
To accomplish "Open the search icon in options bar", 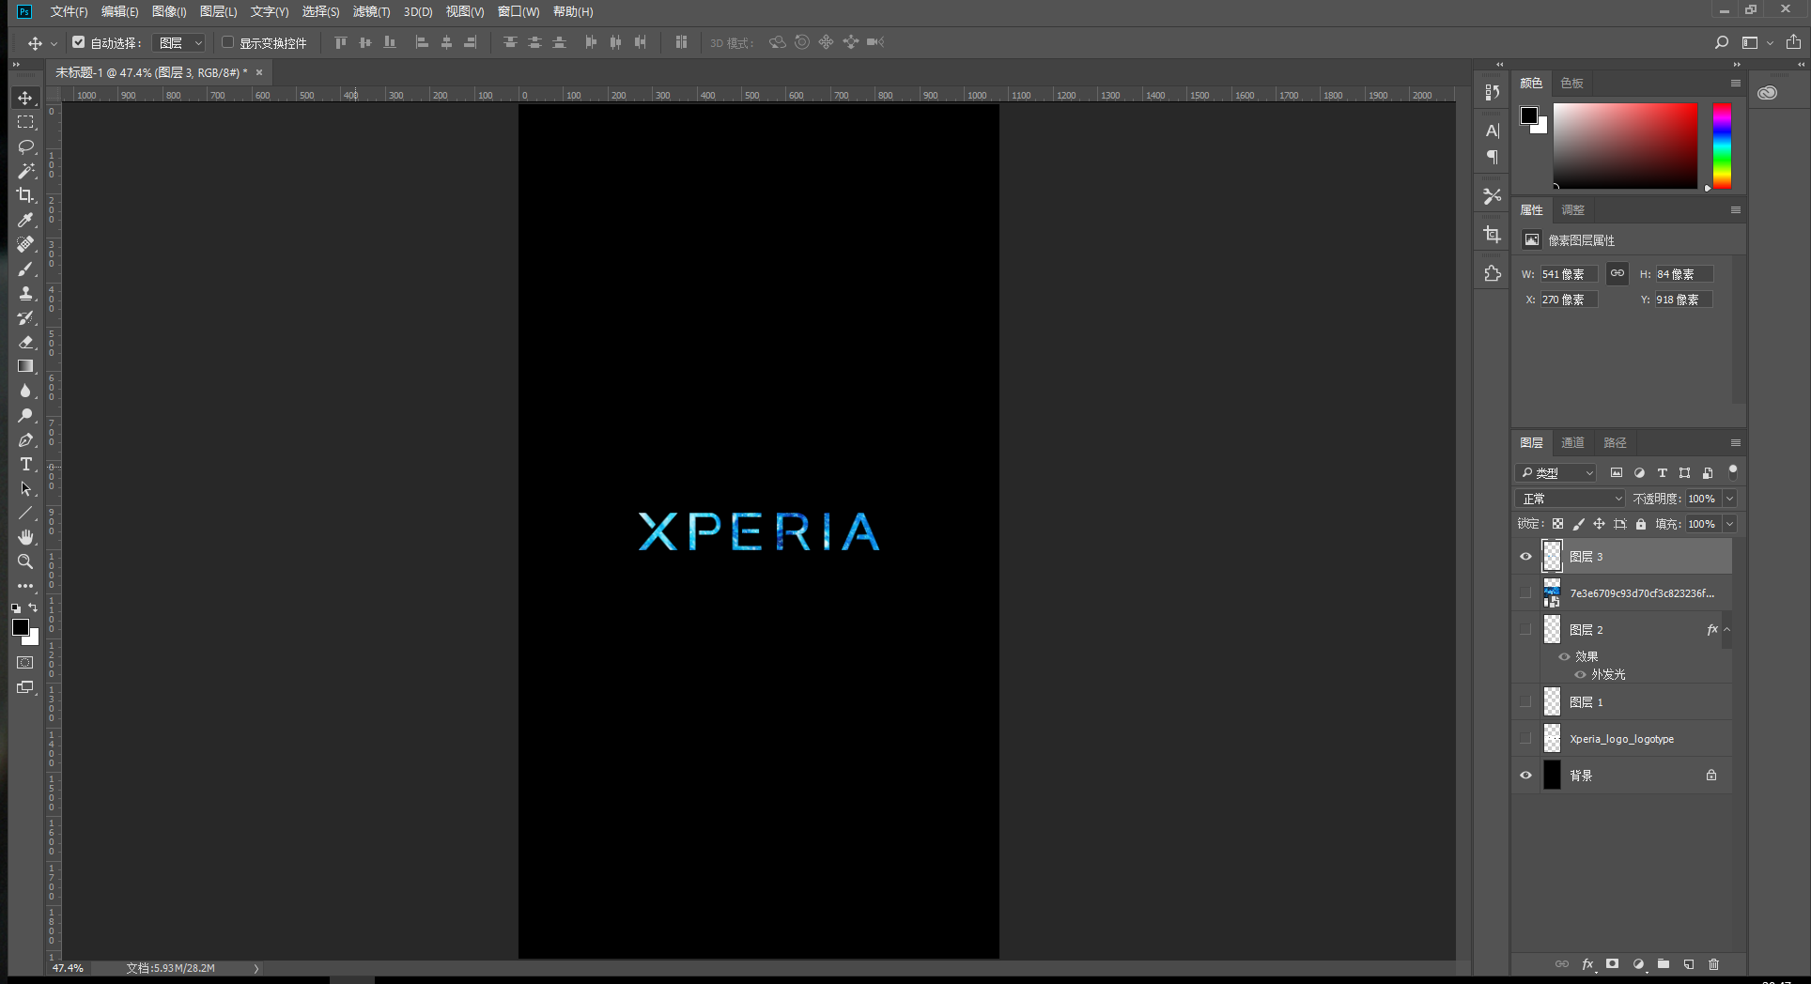I will click(1722, 42).
